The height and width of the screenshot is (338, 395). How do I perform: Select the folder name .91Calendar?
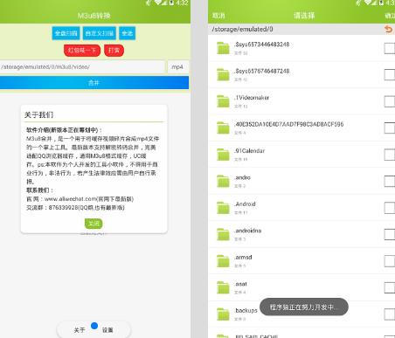point(250,151)
